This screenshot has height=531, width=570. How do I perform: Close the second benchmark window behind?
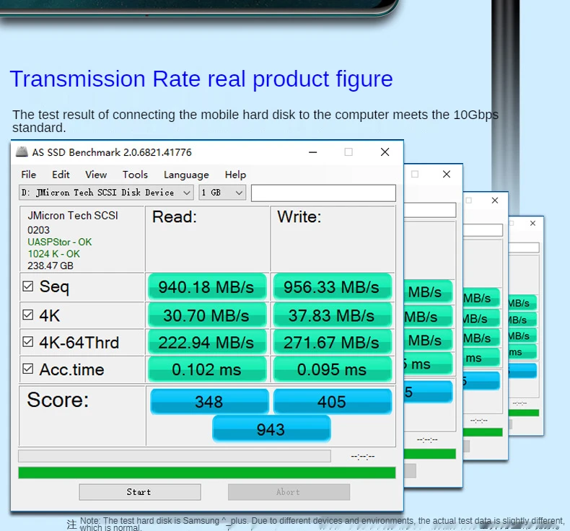click(447, 174)
